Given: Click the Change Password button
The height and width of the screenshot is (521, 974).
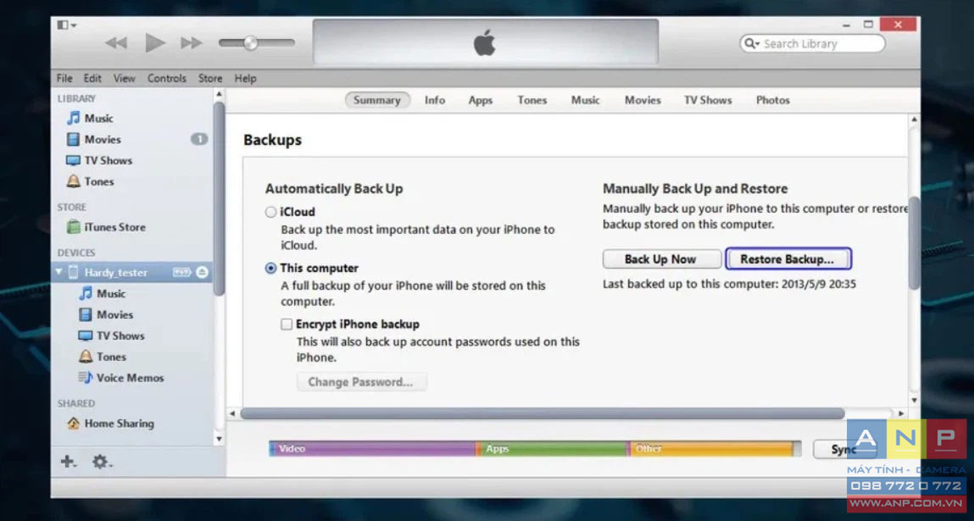Looking at the screenshot, I should point(361,381).
